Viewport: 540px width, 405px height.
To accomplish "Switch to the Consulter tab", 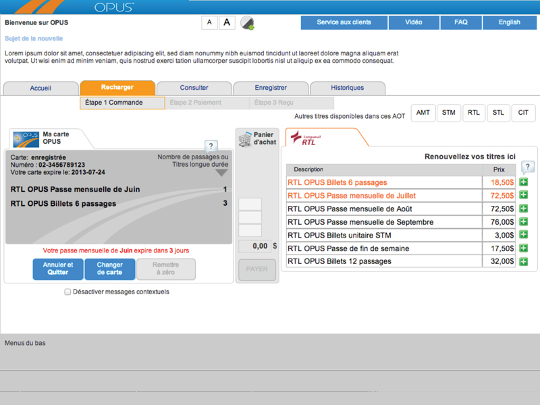I will [x=194, y=88].
